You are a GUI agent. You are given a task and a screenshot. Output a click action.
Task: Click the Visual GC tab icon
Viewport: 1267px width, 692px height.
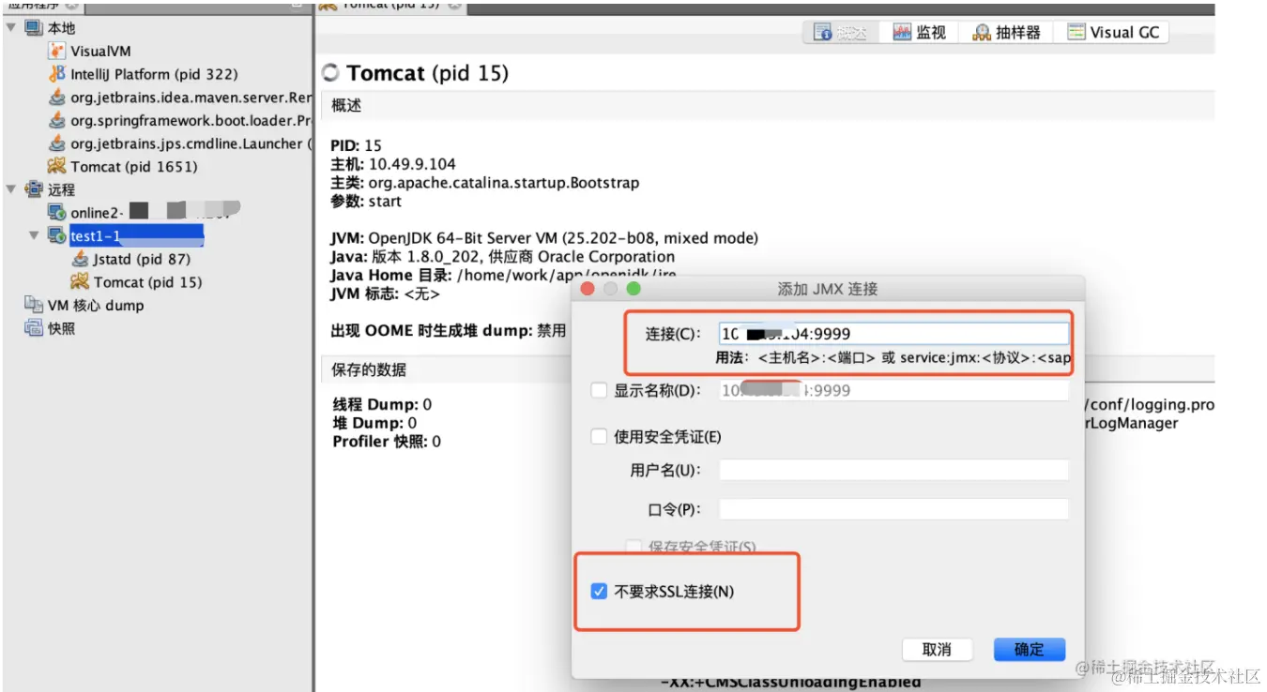pyautogui.click(x=1076, y=33)
